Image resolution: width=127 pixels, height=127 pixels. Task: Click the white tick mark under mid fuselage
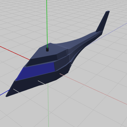coord(41,83)
